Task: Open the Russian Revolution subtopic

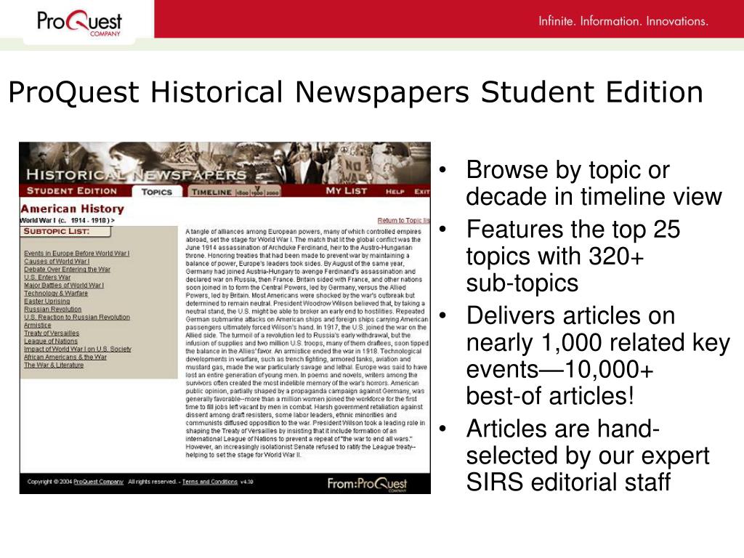Action: [52, 310]
